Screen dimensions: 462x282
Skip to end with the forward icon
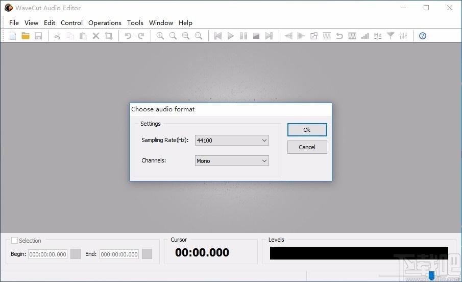pos(269,36)
